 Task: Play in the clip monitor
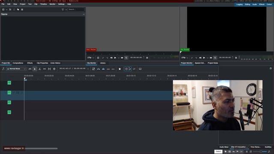[115, 58]
